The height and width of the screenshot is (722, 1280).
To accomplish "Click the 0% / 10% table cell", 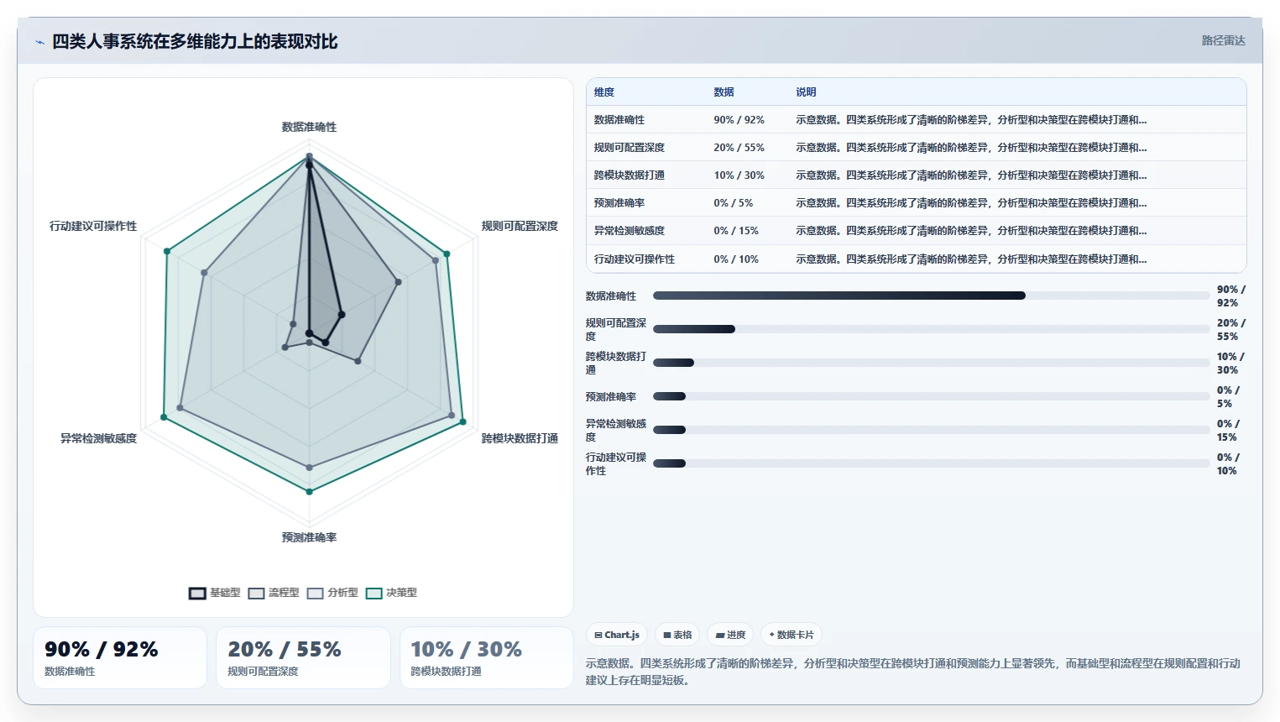I will pos(736,259).
